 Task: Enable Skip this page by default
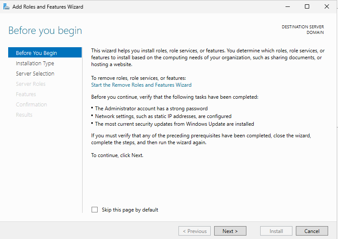(95, 210)
